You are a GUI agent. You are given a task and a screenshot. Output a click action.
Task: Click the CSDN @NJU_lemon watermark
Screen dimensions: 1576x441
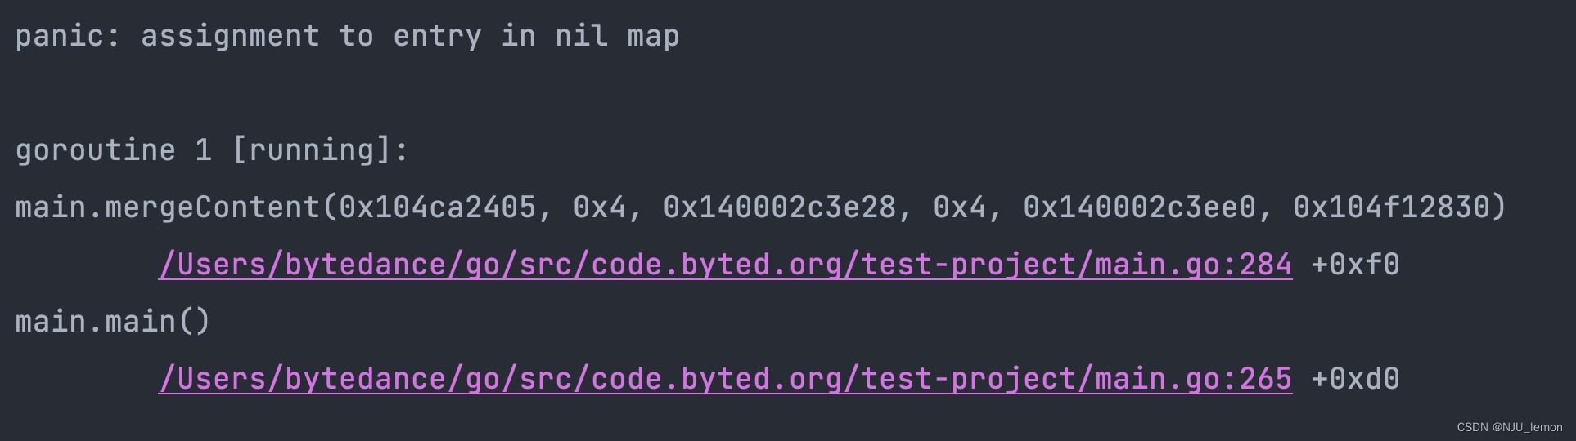coord(1510,427)
